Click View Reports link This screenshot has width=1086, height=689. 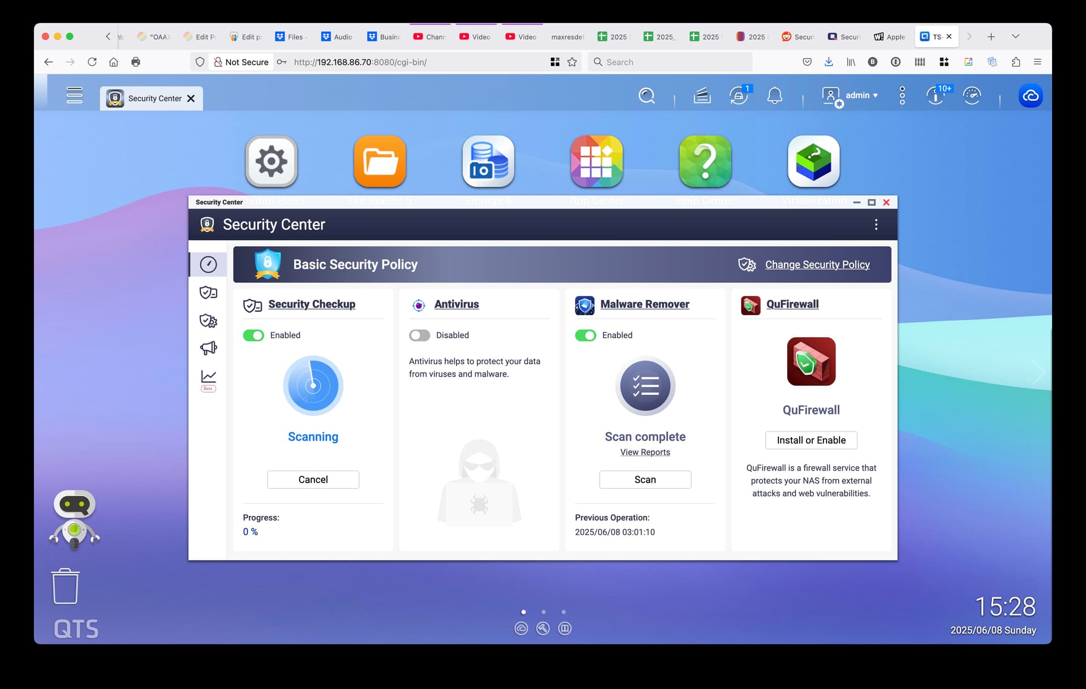pos(645,452)
